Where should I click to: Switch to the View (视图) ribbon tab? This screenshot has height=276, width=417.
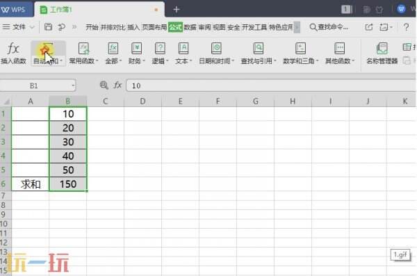(219, 27)
